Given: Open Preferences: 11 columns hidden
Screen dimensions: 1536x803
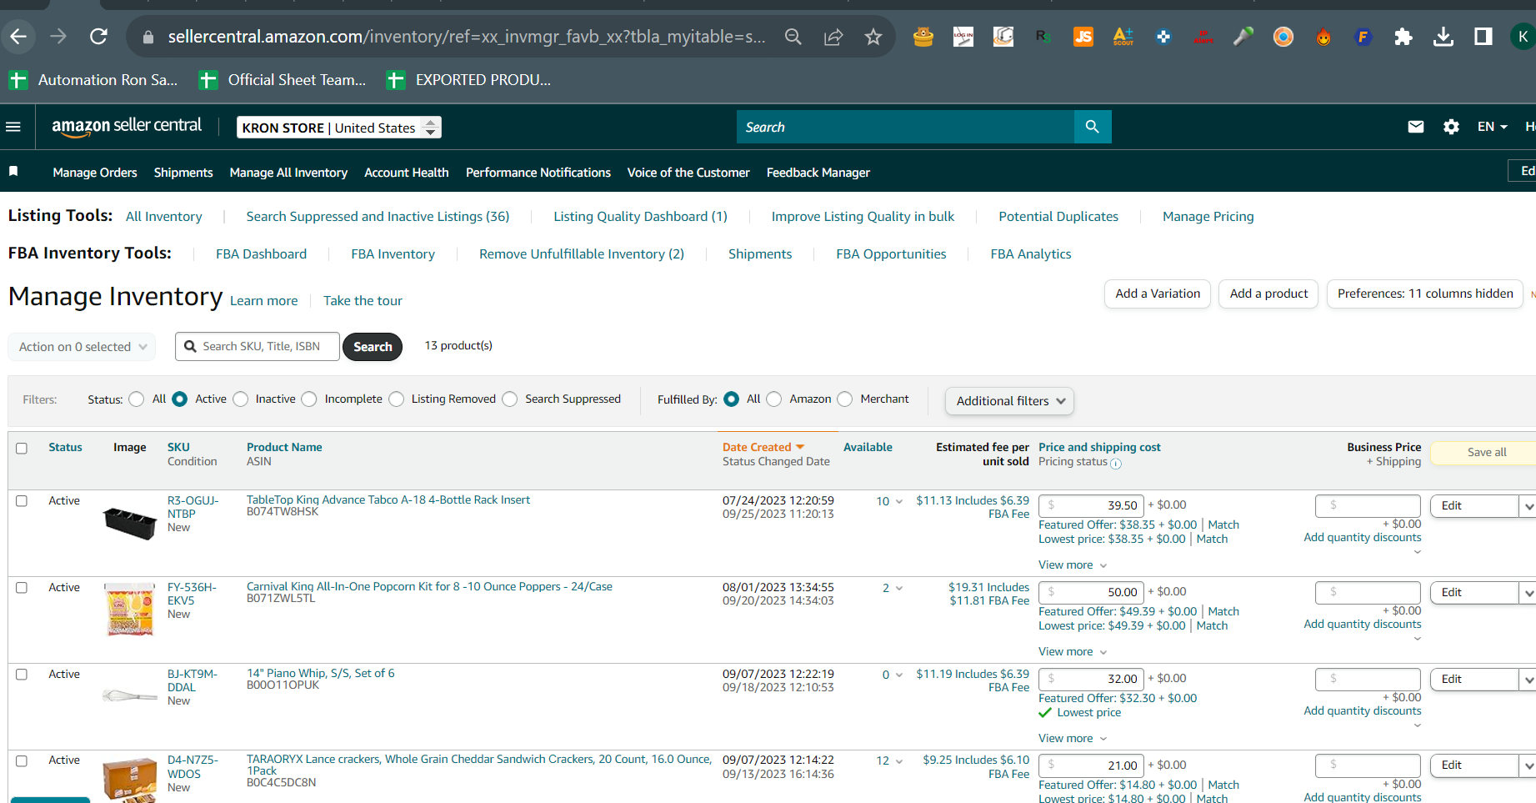Looking at the screenshot, I should [x=1425, y=294].
